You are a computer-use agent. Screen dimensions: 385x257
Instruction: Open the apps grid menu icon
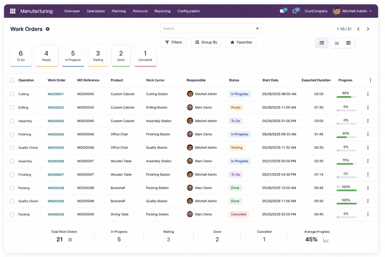point(13,11)
